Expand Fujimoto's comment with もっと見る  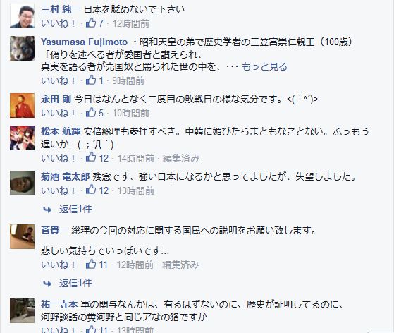(x=264, y=66)
